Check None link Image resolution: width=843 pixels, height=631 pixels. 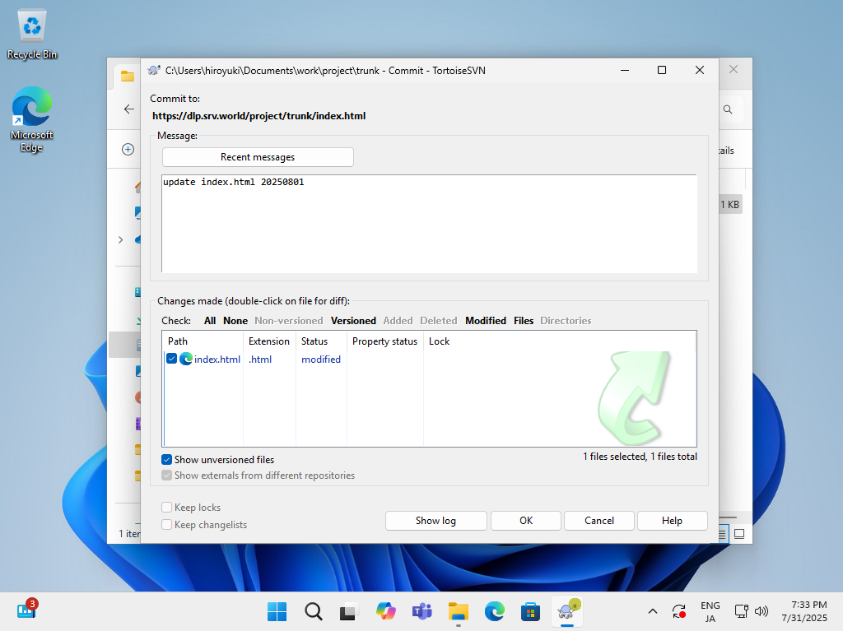[x=235, y=320]
